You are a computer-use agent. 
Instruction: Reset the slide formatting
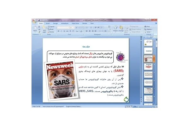51,29
